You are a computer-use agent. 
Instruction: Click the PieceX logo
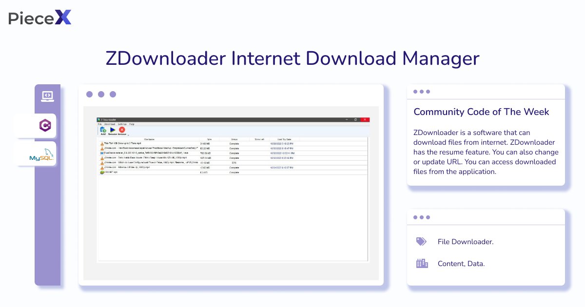point(40,18)
